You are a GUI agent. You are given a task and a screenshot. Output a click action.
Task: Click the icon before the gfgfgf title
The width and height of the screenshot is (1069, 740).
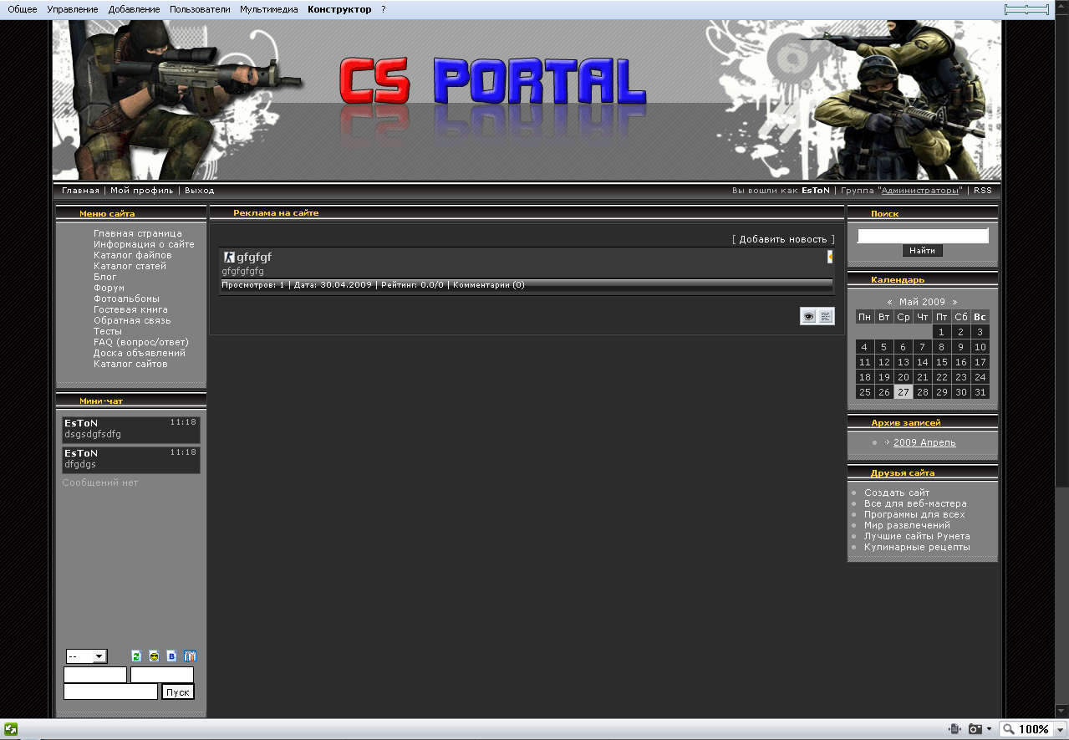(229, 258)
